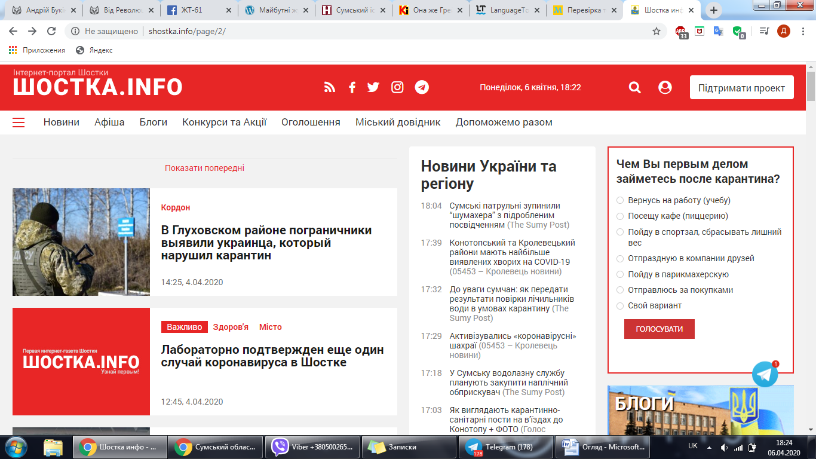
Task: Open the Місто category tag
Action: (x=271, y=327)
